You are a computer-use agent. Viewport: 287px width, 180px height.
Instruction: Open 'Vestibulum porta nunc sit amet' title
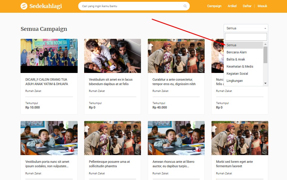47,164
